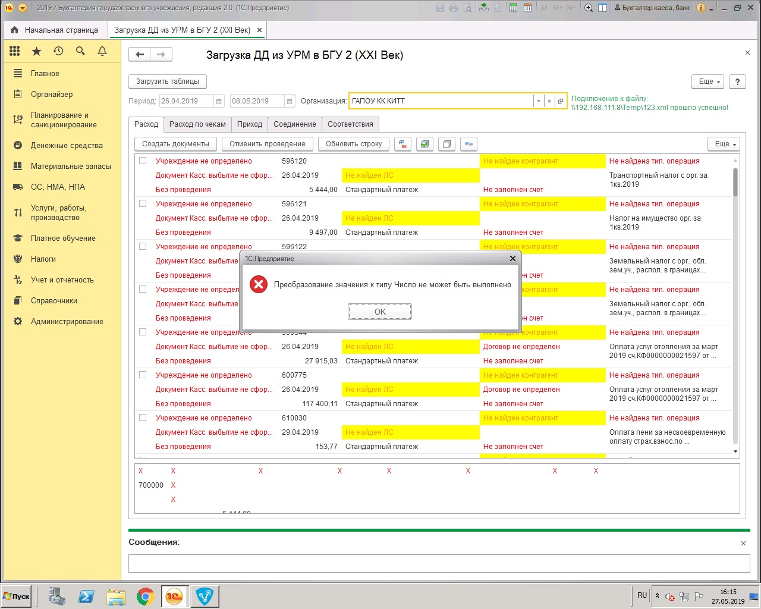Viewport: 761px width, 609px height.
Task: Get link icon in title bar
Action: (483, 8)
